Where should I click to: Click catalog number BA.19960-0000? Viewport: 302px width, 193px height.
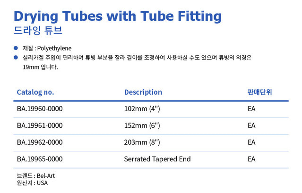pos(40,109)
